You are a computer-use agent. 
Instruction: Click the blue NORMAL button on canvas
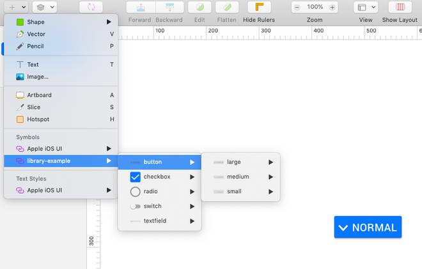(368, 228)
